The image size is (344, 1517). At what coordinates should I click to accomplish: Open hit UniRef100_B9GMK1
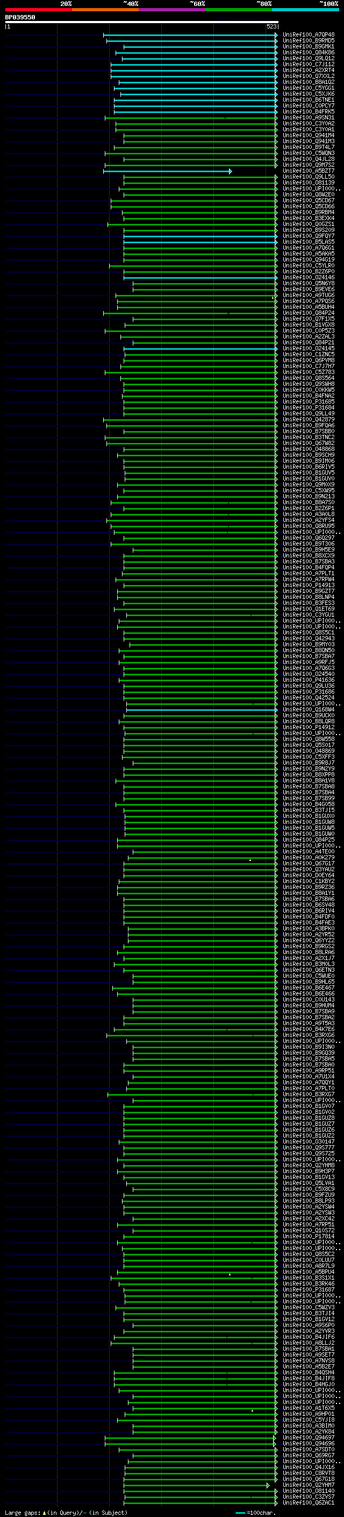[309, 46]
